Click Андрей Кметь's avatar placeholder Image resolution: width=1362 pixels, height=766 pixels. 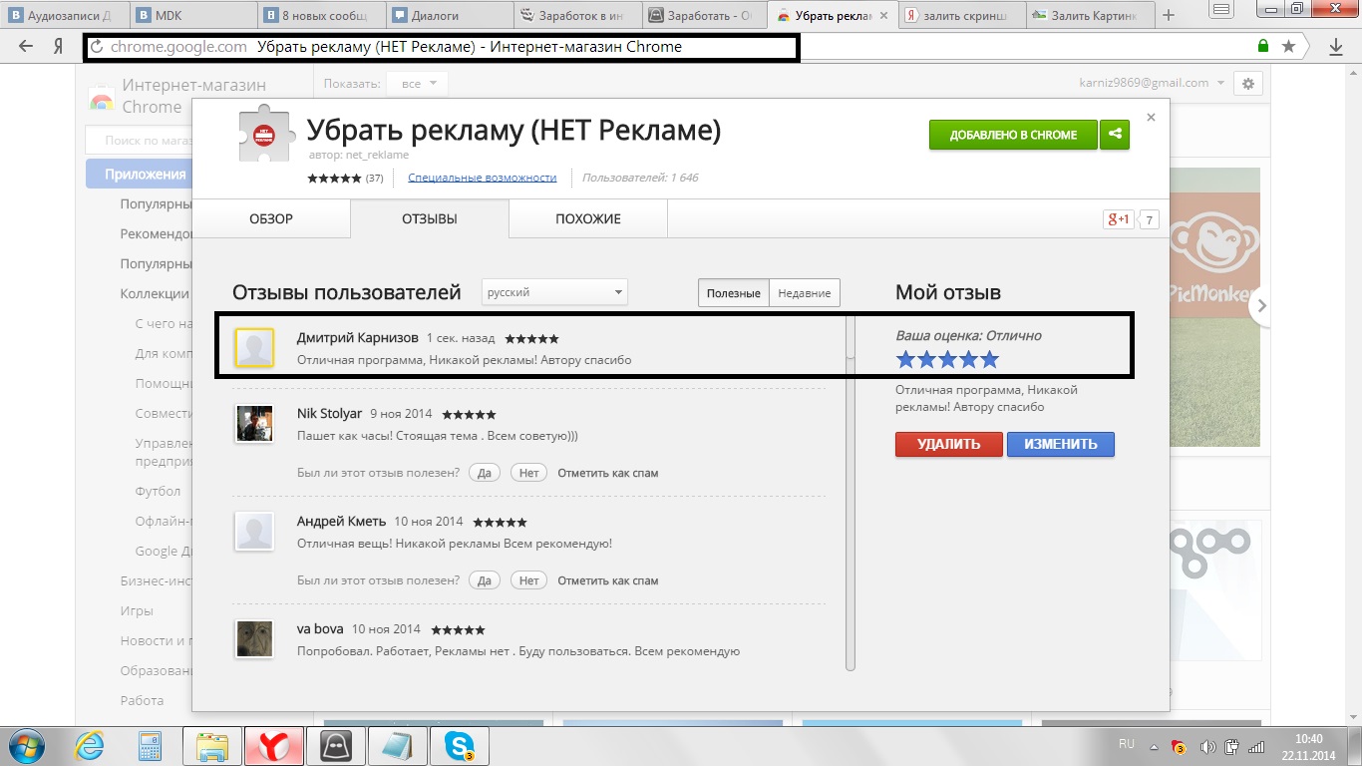(x=254, y=531)
